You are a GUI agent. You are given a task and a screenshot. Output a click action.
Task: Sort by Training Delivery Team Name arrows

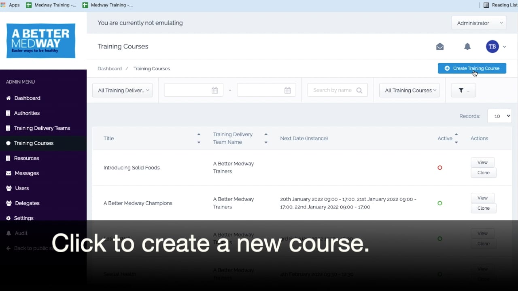(x=266, y=138)
